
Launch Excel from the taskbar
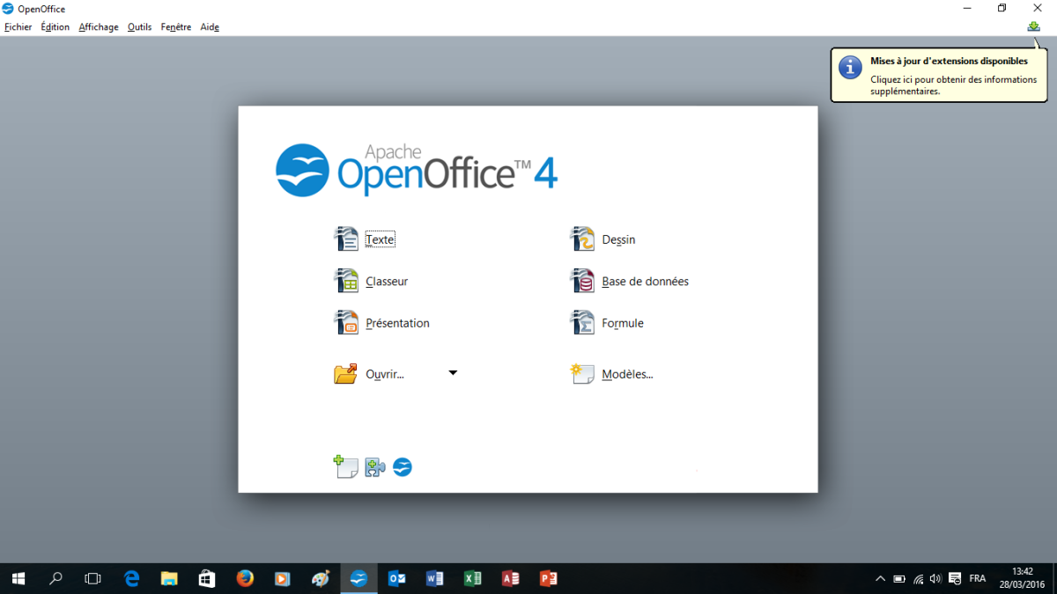point(472,578)
